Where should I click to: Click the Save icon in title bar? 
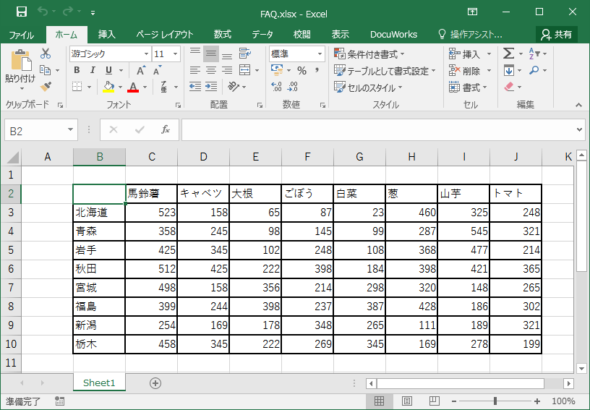pyautogui.click(x=21, y=12)
